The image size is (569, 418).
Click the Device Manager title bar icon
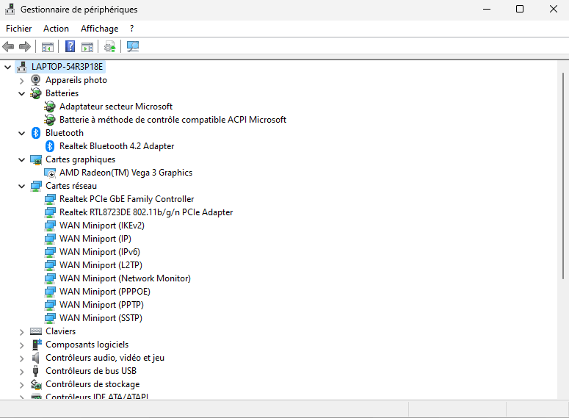tap(10, 10)
